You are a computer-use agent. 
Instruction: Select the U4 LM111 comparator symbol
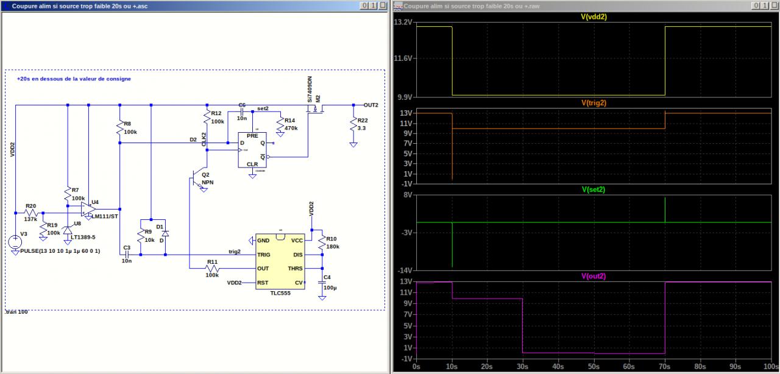(87, 209)
